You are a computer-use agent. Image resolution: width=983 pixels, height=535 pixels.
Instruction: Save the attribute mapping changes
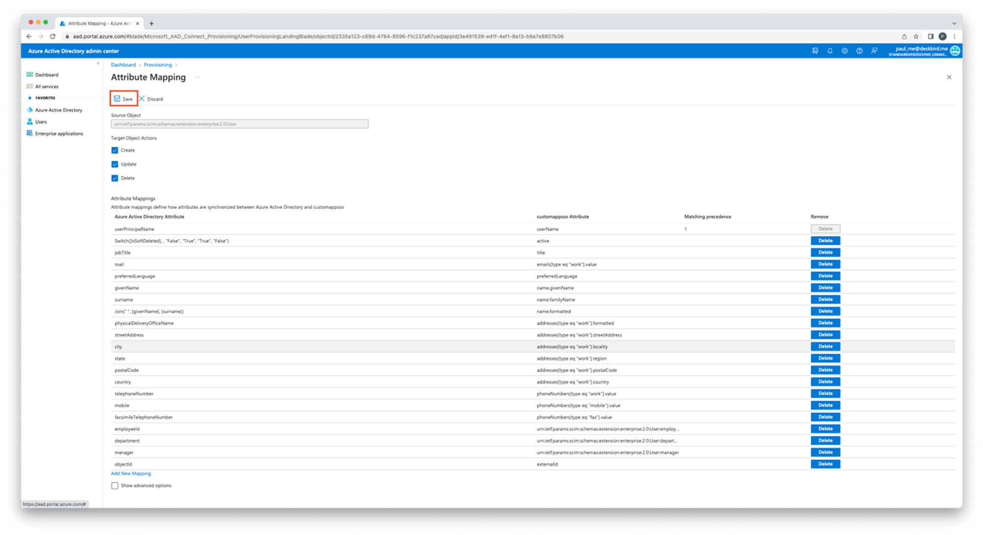click(123, 99)
